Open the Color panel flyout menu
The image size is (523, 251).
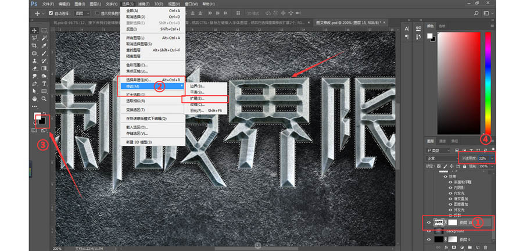point(492,26)
